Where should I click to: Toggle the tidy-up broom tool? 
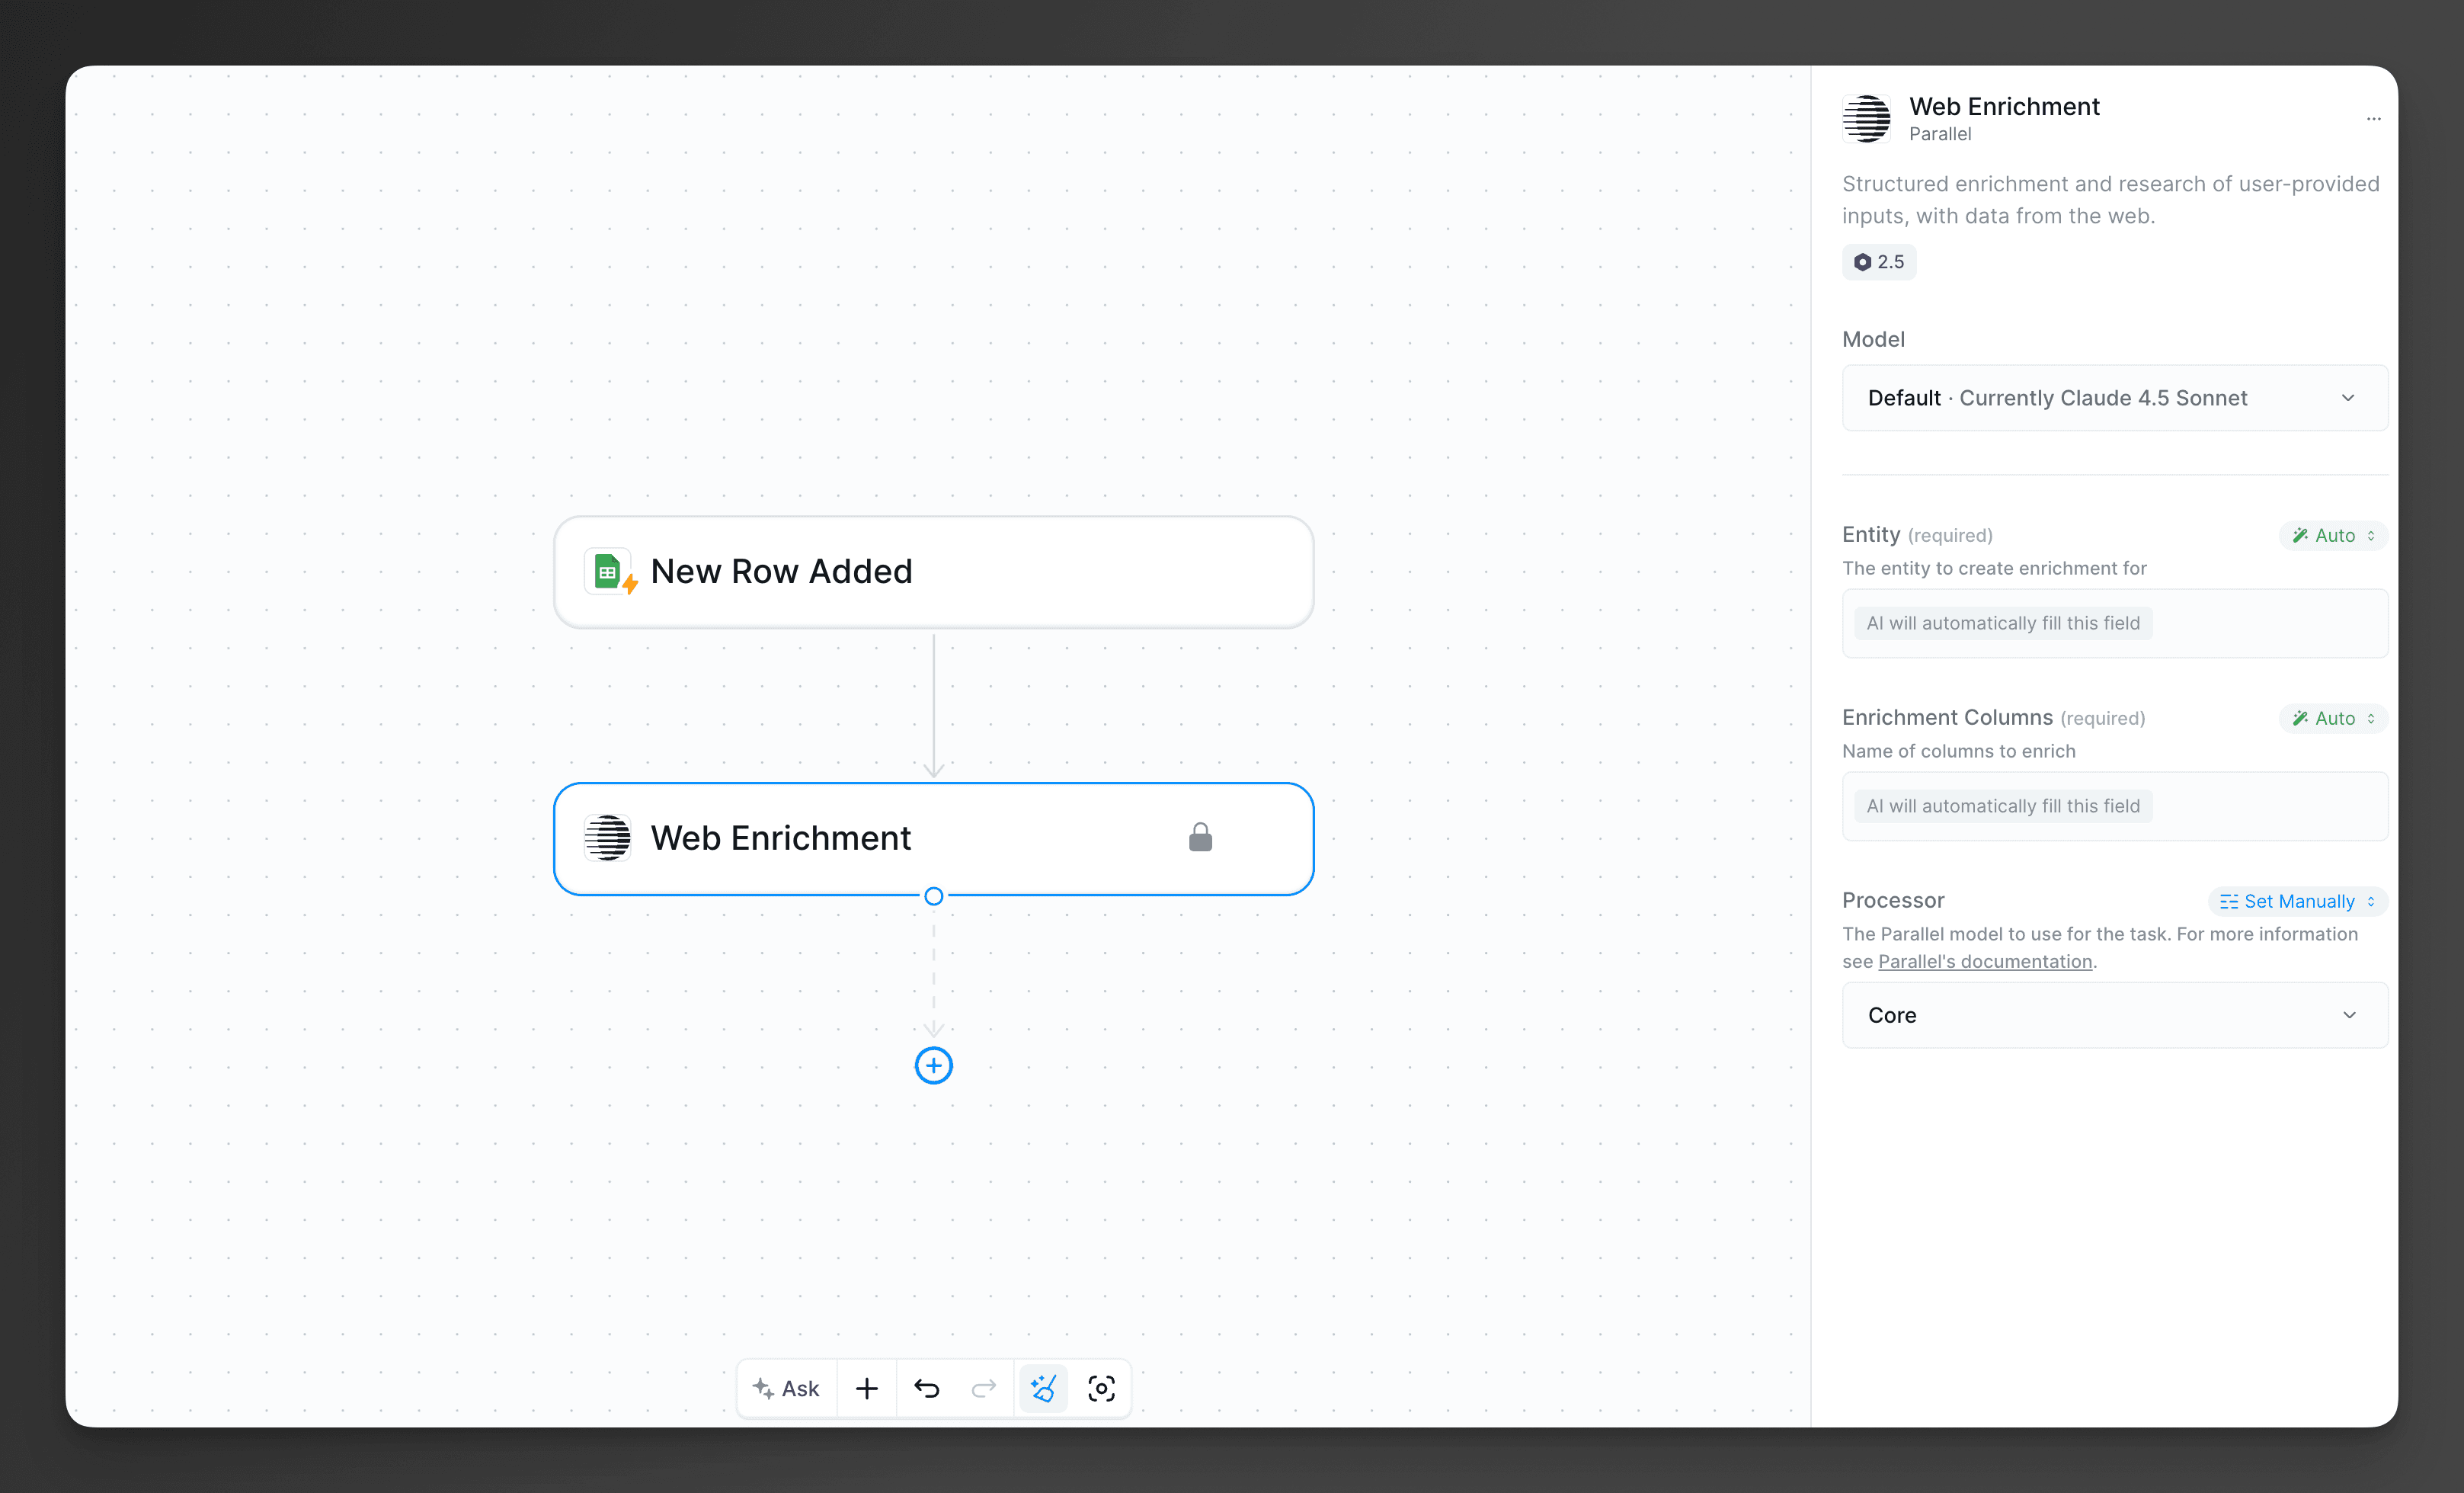tap(1043, 1387)
